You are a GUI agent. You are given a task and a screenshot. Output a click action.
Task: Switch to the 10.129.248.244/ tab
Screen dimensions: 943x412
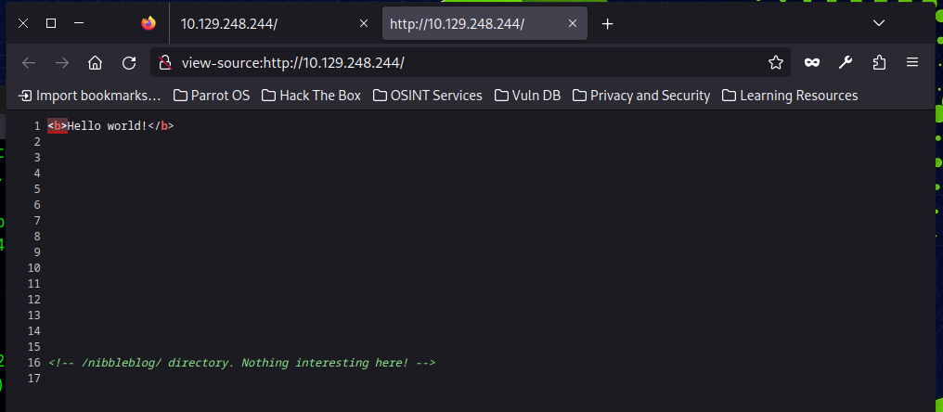[x=229, y=24]
